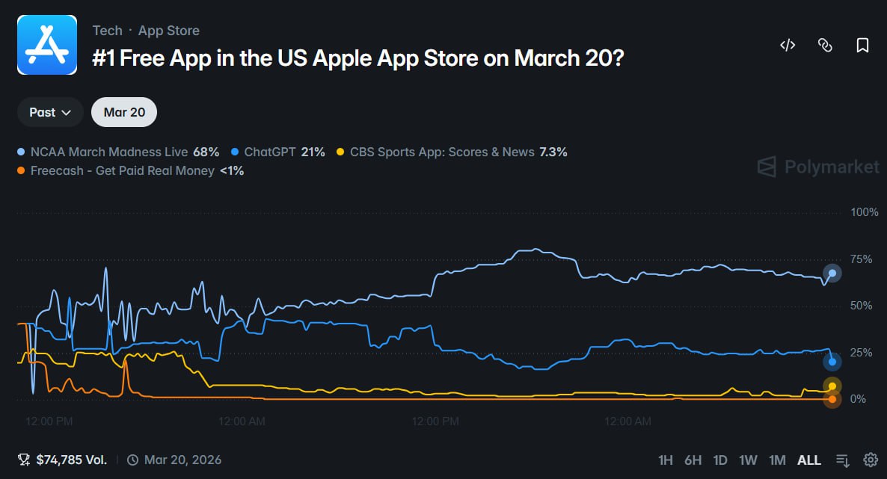Image resolution: width=887 pixels, height=479 pixels.
Task: Copy the market link via chain icon
Action: pyautogui.click(x=826, y=46)
